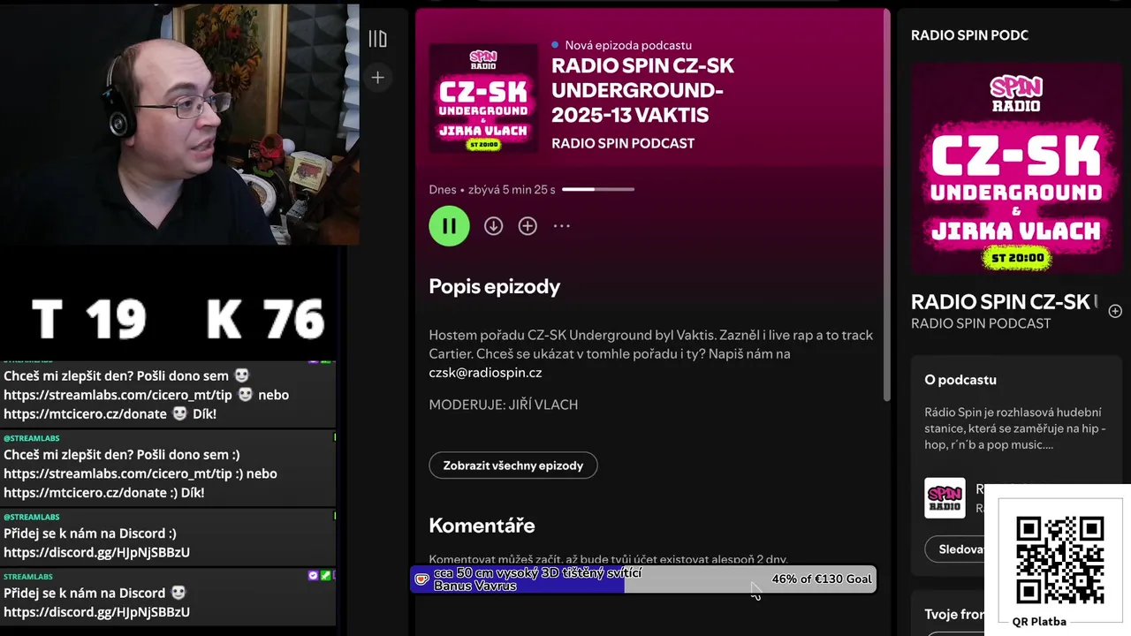1131x636 pixels.
Task: Click Zobrazit všechny epizody button
Action: [x=513, y=466]
